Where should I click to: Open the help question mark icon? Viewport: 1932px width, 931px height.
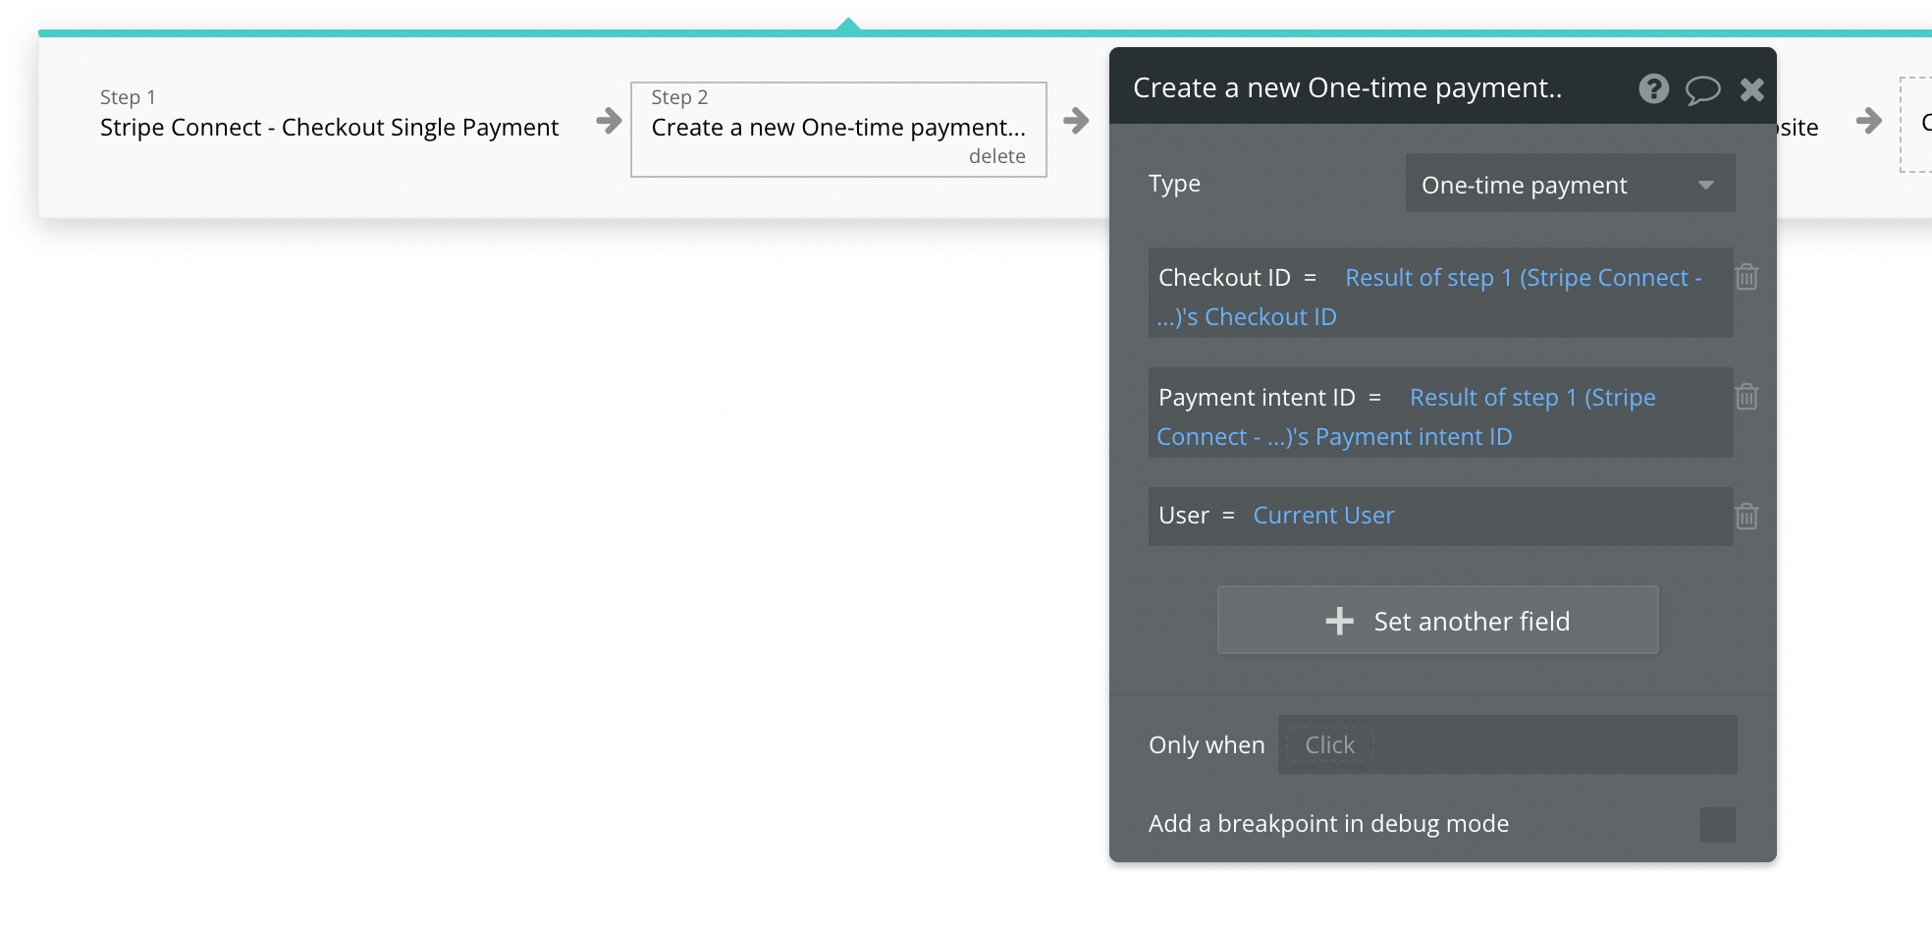[x=1653, y=89]
